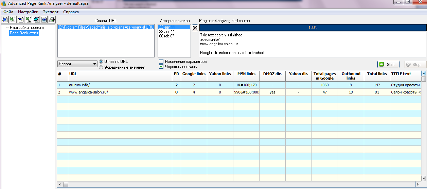Click the XML page export icon
The image size is (427, 189).
pos(44,19)
